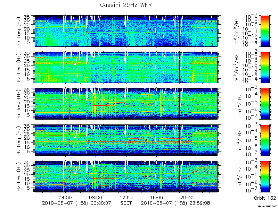Image resolution: width=278 pixels, height=208 pixels.
Task: Click inside the Bx frequency spectrogram panel
Action: pyautogui.click(x=126, y=104)
